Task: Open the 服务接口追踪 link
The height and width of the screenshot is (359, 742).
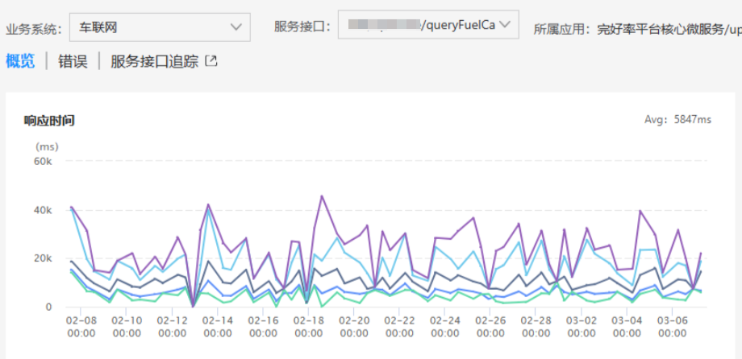Action: (154, 61)
